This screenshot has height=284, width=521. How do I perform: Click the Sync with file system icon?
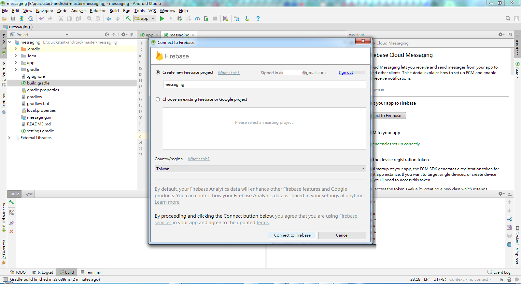click(31, 19)
